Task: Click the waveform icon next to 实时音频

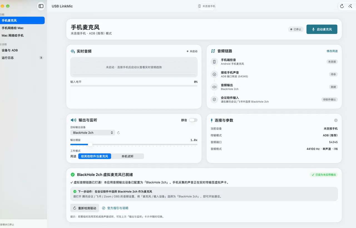Action: pyautogui.click(x=73, y=51)
